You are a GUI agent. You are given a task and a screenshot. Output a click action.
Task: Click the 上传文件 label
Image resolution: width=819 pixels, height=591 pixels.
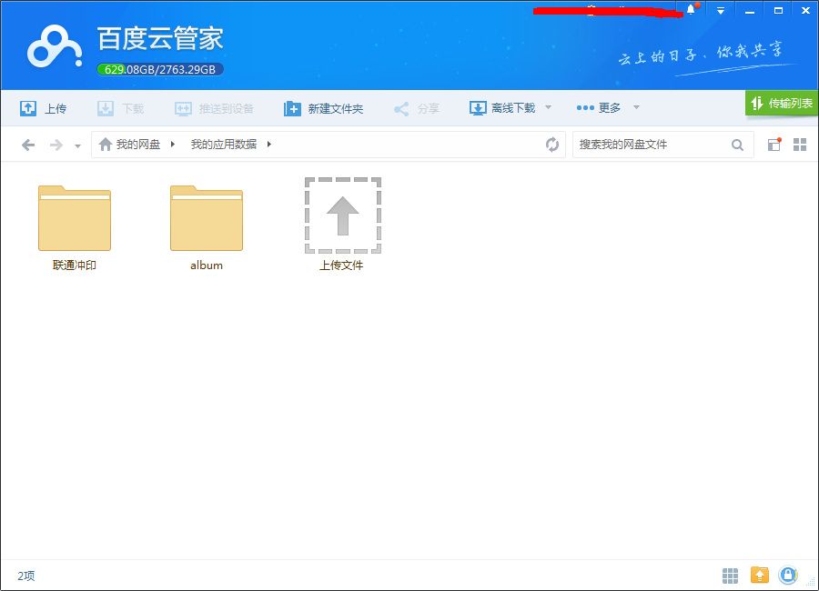point(341,265)
